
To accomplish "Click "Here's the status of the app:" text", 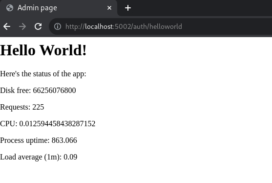I will [43, 74].
